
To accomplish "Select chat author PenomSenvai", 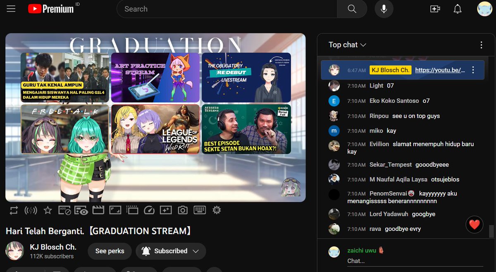I will tap(389, 193).
